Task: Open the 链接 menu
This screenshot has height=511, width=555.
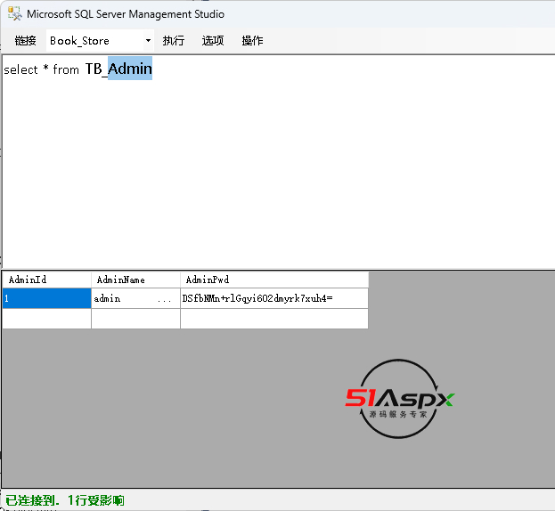Action: click(x=25, y=41)
